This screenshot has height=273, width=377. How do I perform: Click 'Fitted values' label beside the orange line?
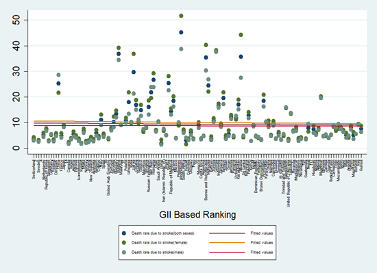tap(262, 242)
